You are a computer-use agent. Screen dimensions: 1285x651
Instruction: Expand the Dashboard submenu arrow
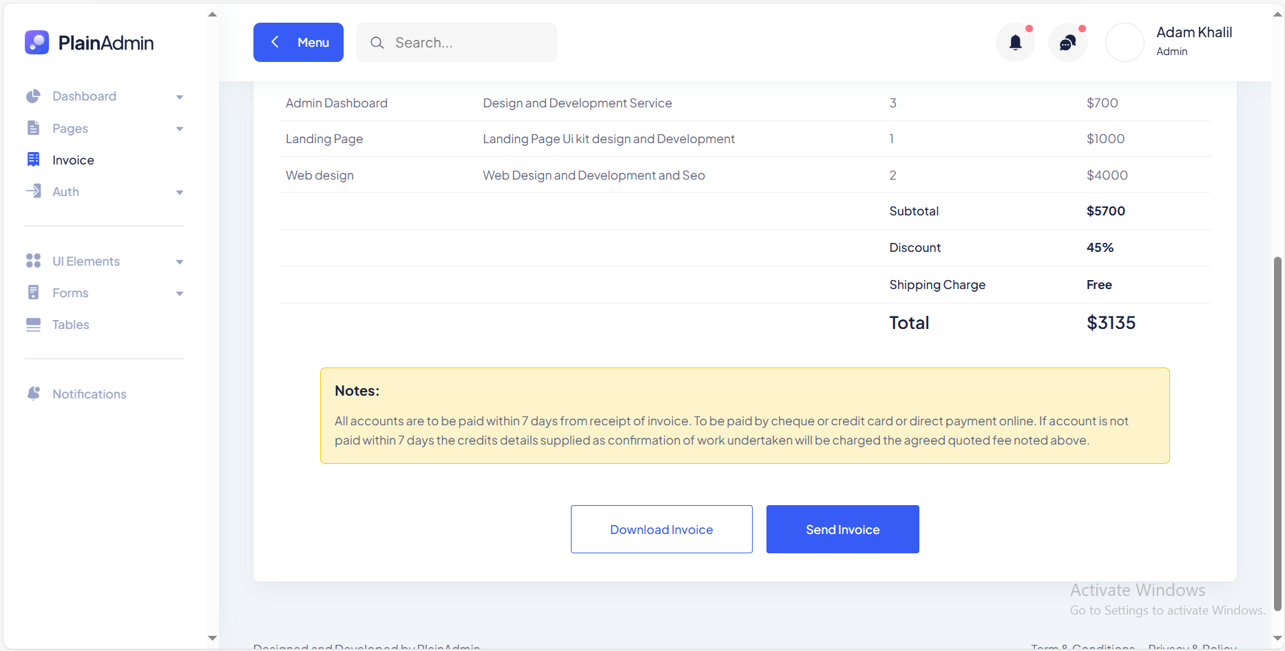(x=180, y=97)
